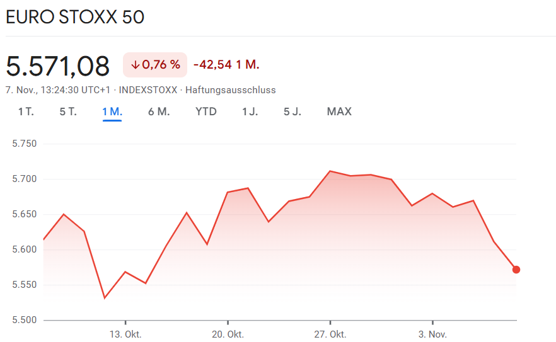
Task: Click the INDEXSTOXX exchange label
Action: pos(148,90)
